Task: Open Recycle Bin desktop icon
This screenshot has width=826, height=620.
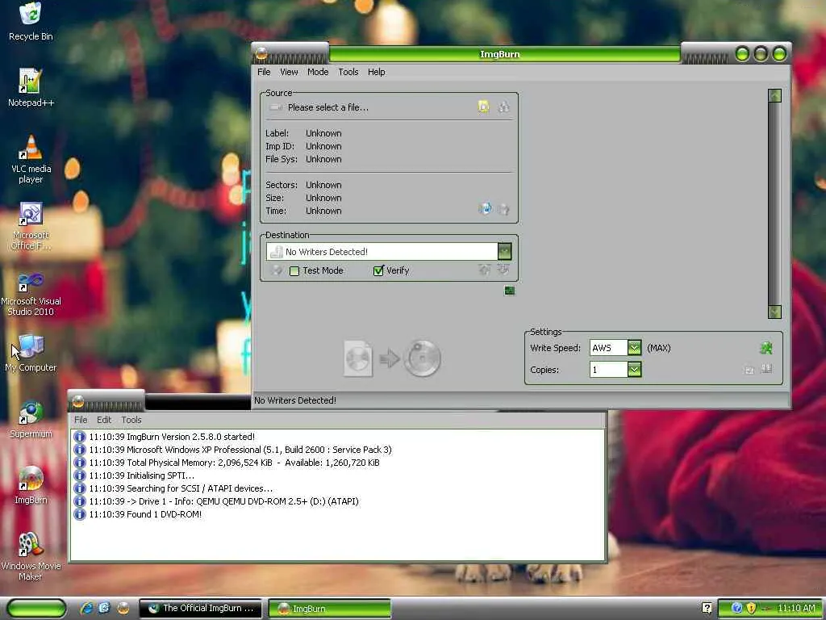Action: 31,22
